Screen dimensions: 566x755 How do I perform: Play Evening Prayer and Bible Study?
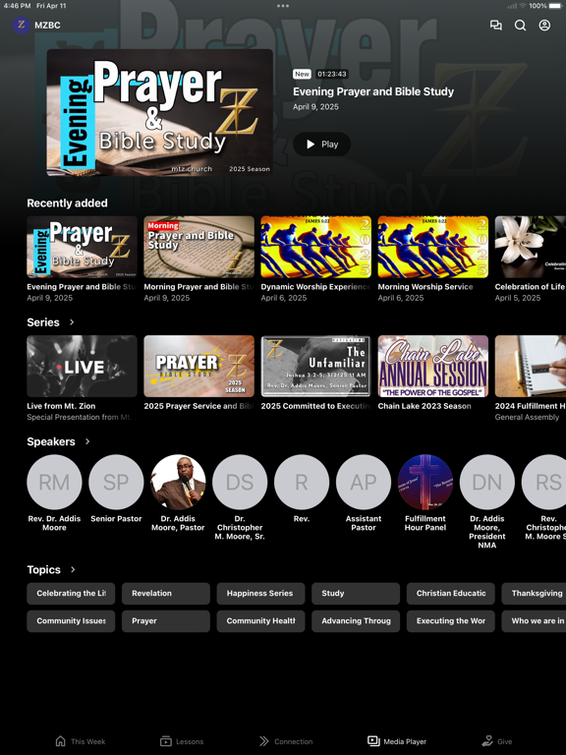point(321,144)
